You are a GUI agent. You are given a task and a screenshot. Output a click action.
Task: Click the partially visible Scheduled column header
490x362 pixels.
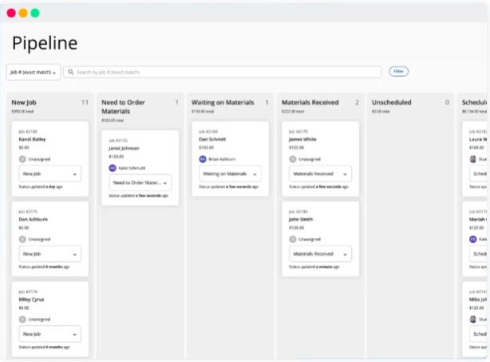click(474, 102)
